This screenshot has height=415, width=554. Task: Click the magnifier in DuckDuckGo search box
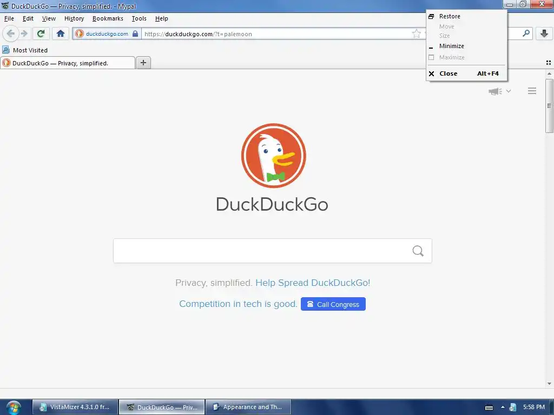click(x=418, y=251)
